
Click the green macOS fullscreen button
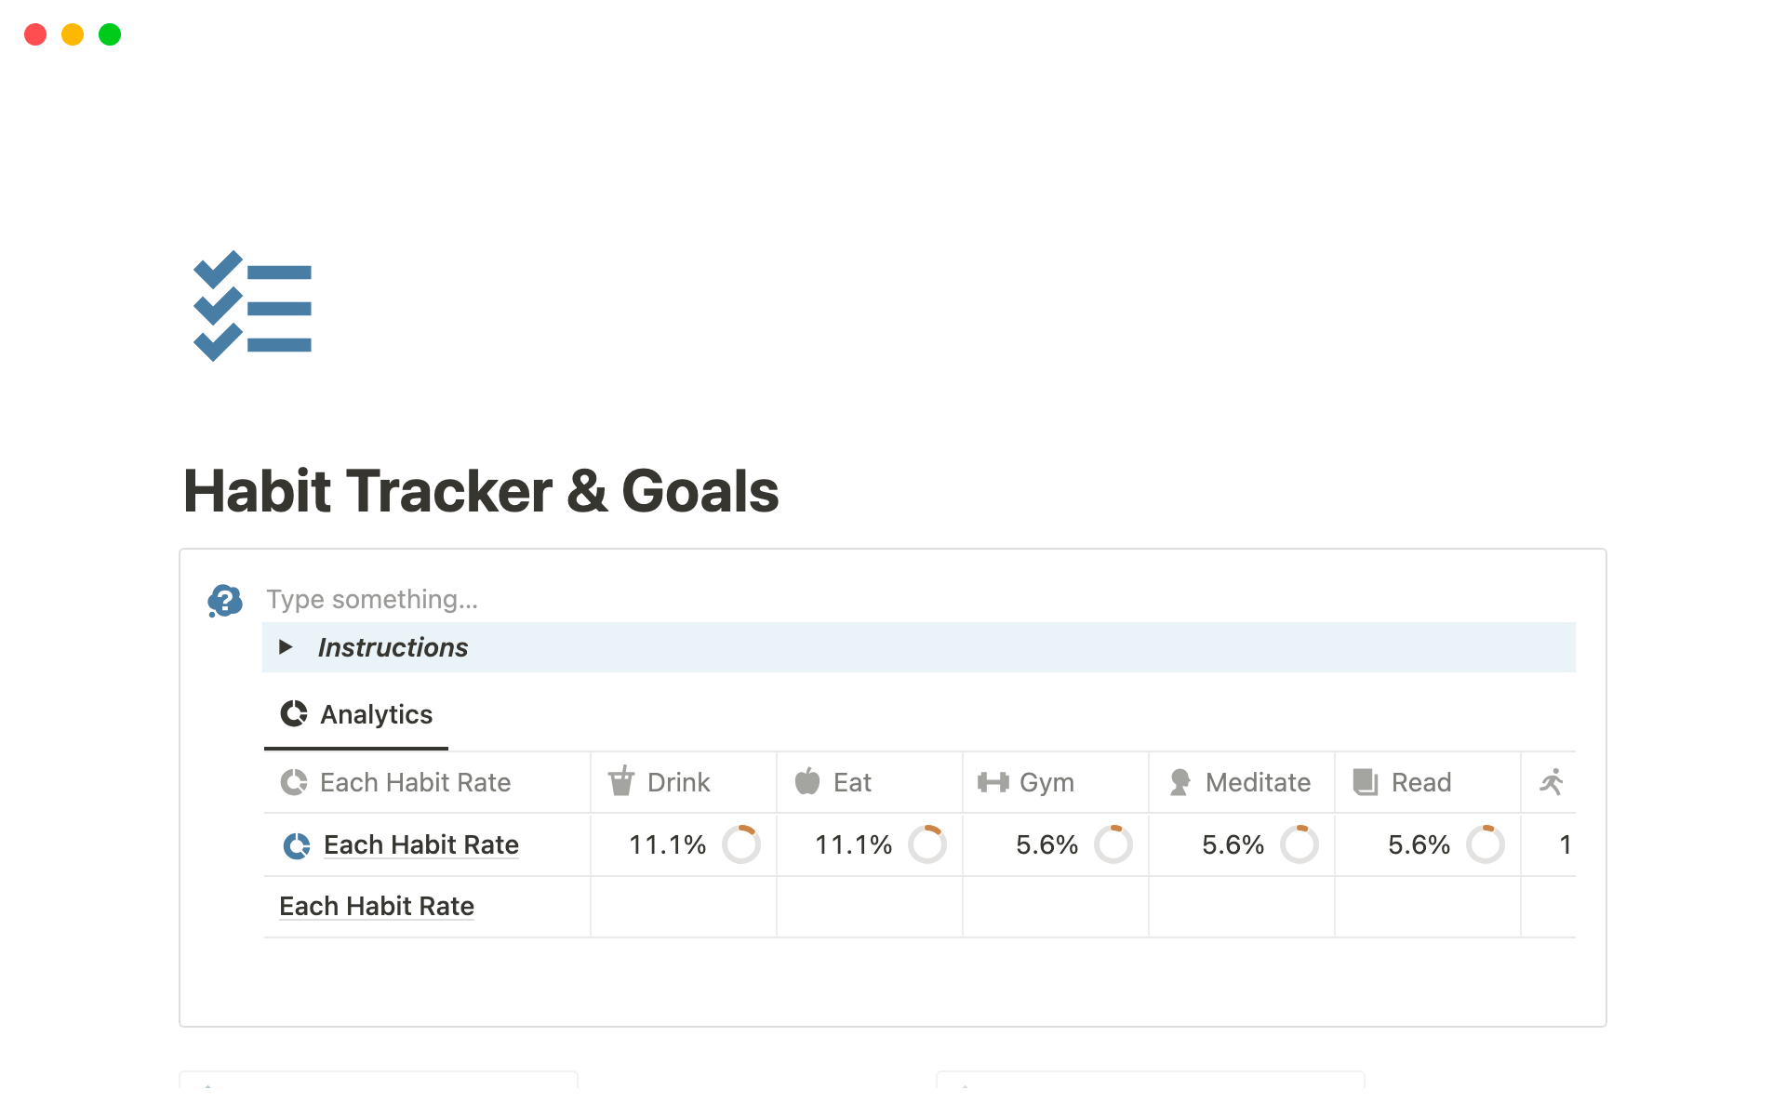[110, 34]
